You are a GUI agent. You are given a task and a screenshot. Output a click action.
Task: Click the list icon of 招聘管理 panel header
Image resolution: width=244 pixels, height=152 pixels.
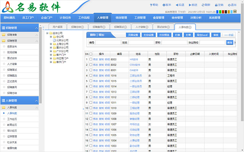pyautogui.click(x=3, y=28)
